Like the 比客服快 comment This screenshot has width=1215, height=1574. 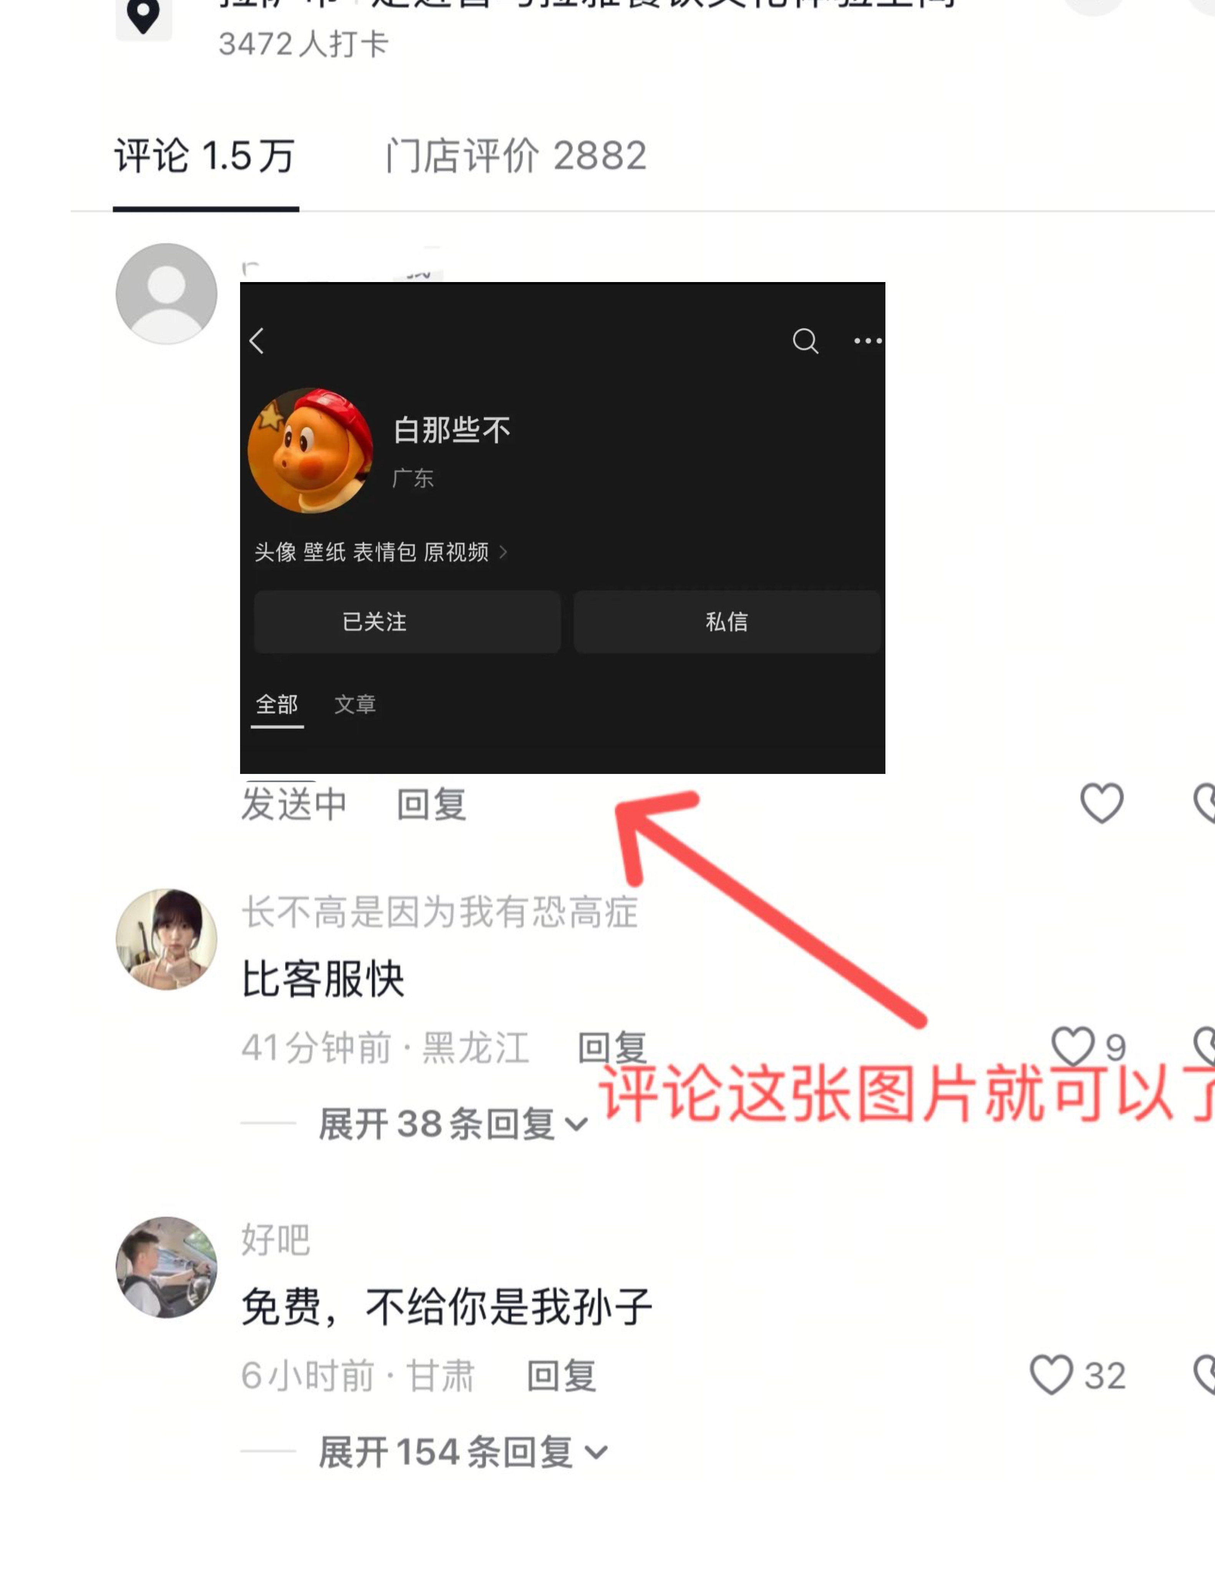(x=1072, y=1046)
